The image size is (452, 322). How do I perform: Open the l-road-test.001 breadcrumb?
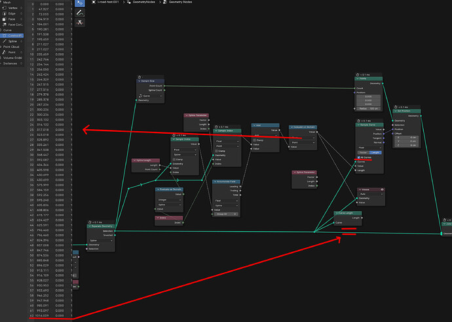pos(108,2)
